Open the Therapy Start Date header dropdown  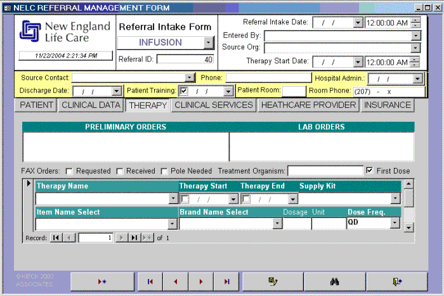point(358,61)
